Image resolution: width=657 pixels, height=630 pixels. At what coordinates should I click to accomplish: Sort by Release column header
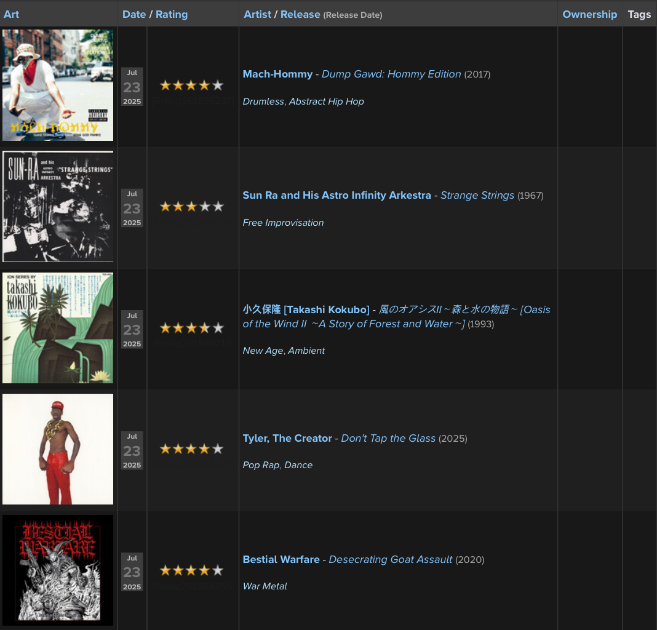tap(300, 14)
